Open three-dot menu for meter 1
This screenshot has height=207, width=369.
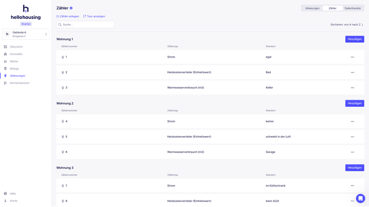(352, 57)
